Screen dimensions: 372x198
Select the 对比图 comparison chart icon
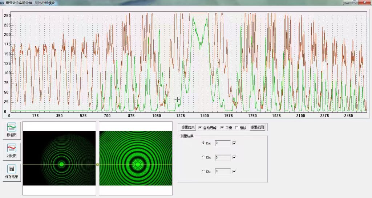point(12,150)
